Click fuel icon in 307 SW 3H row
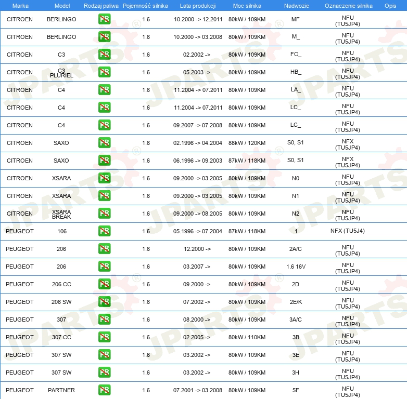 pyautogui.click(x=104, y=373)
